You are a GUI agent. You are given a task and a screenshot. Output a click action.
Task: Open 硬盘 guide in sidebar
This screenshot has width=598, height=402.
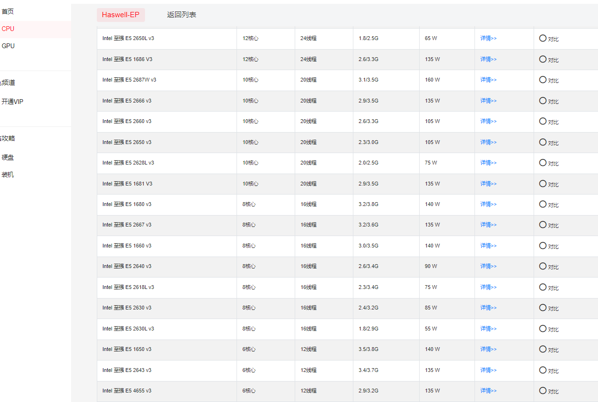8,157
